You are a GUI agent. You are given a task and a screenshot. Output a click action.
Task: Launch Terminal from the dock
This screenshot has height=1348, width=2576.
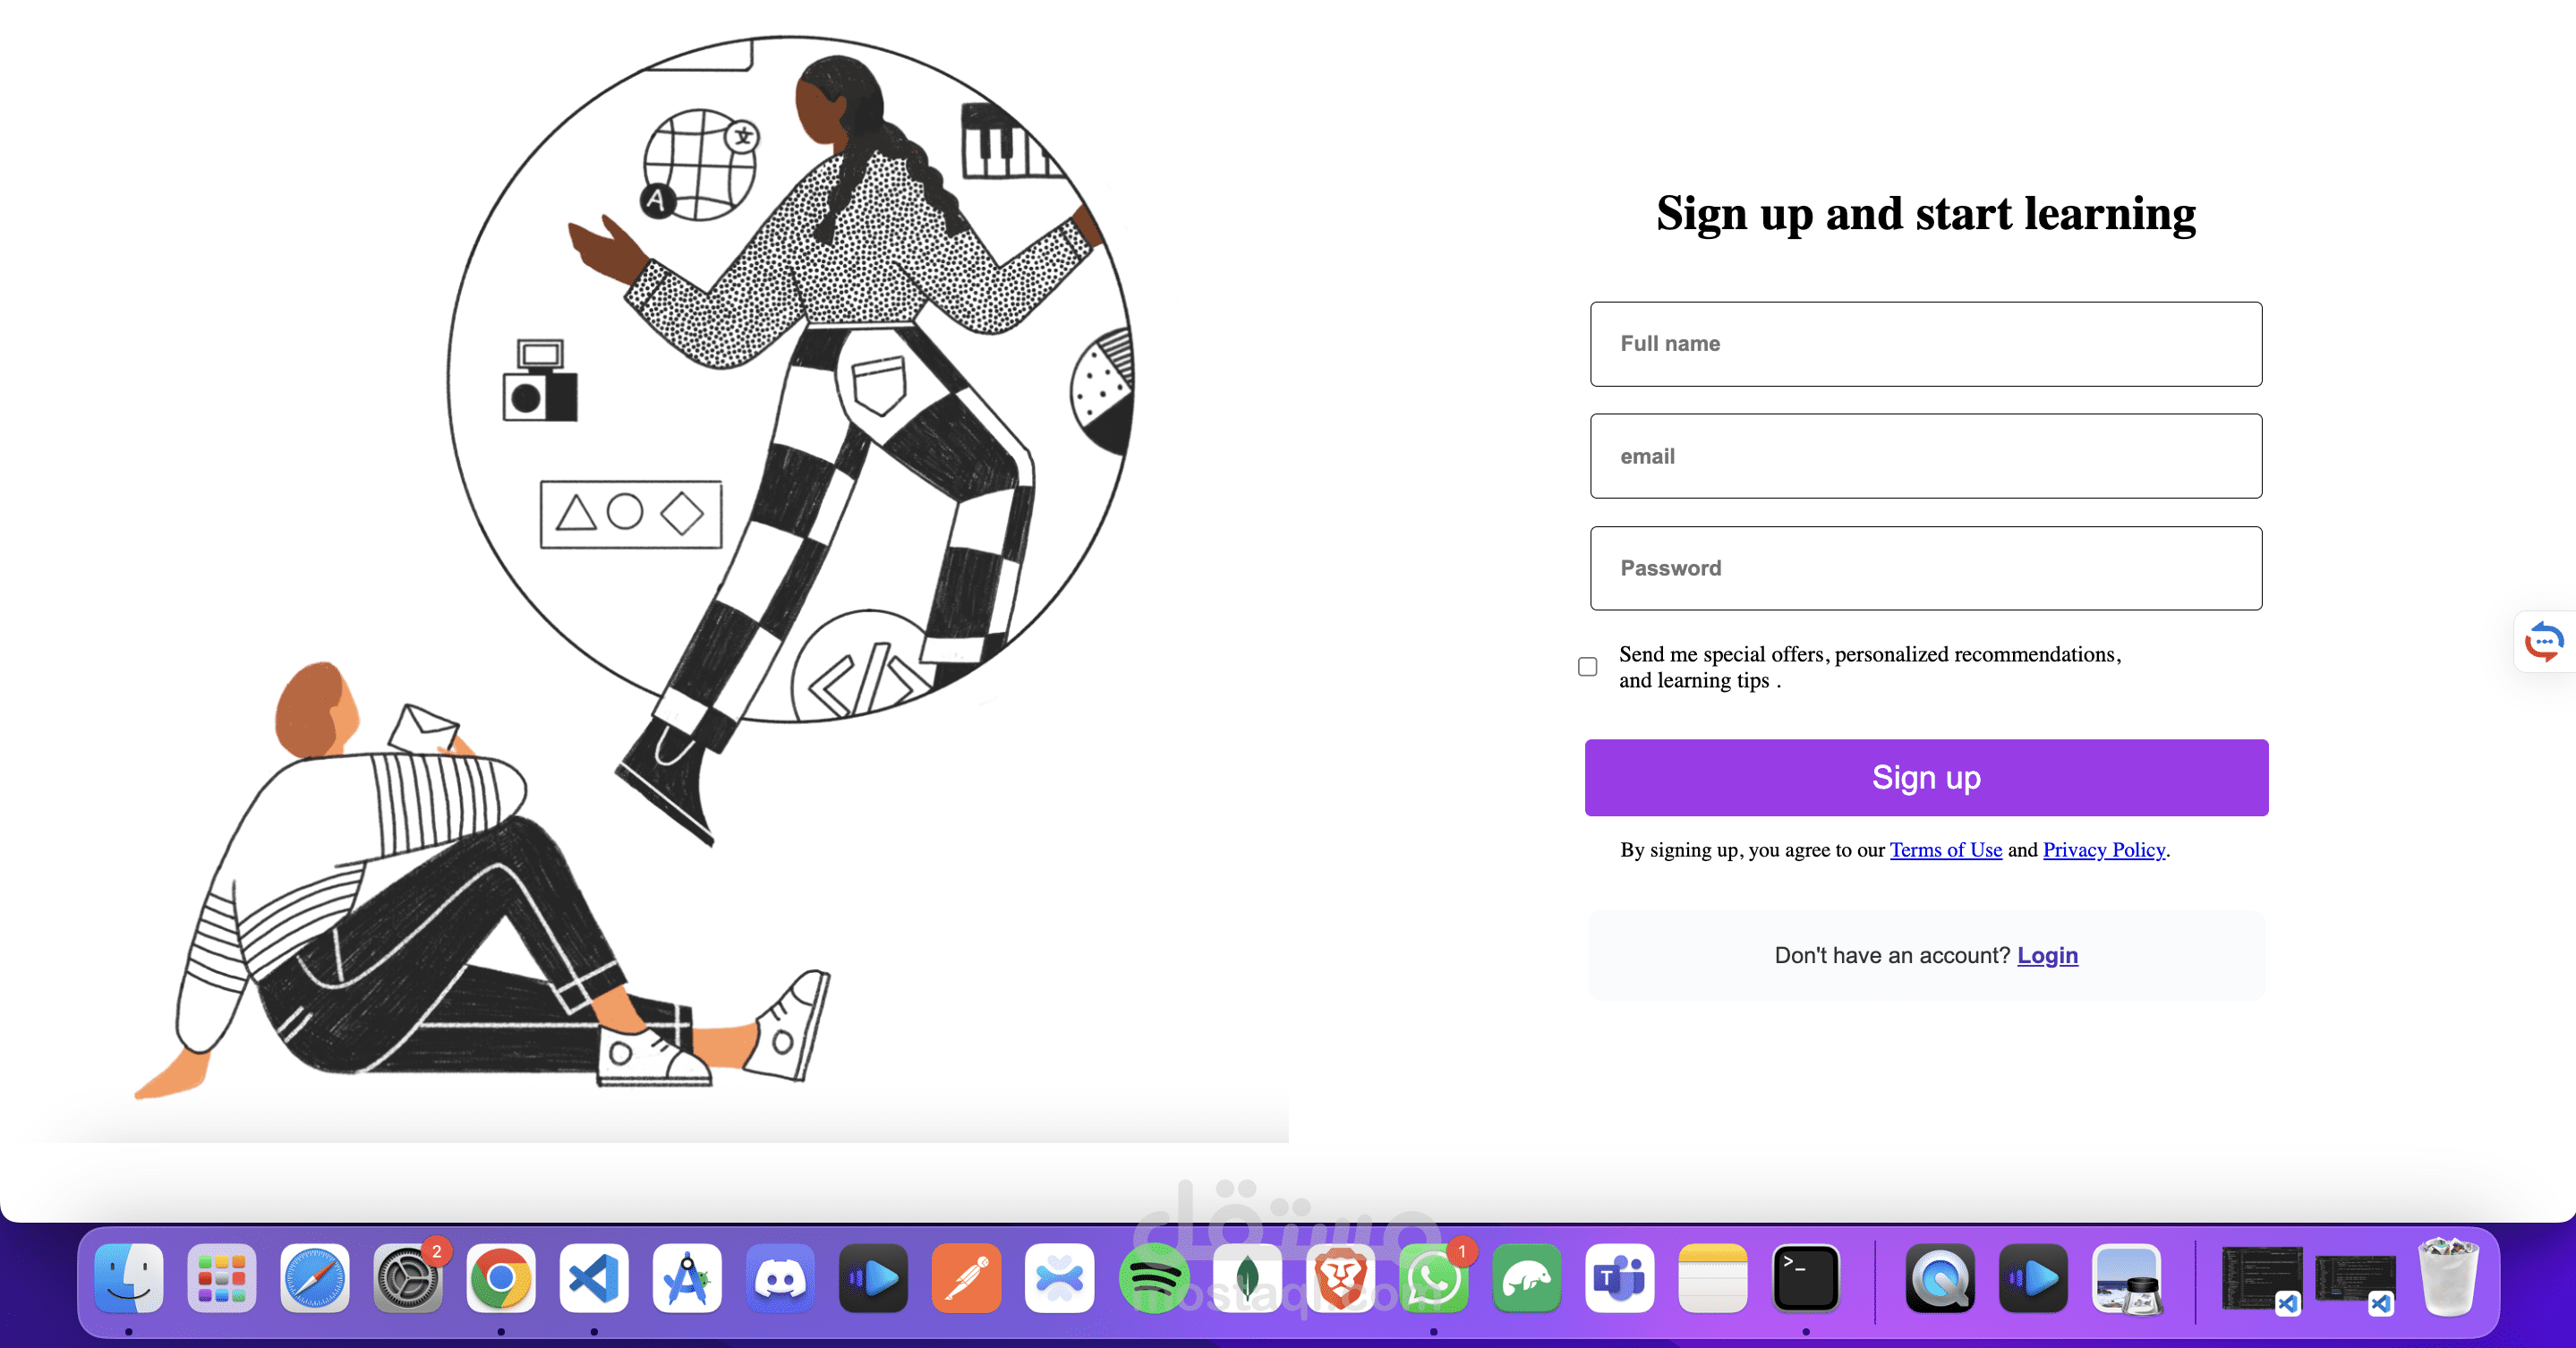tap(1806, 1278)
